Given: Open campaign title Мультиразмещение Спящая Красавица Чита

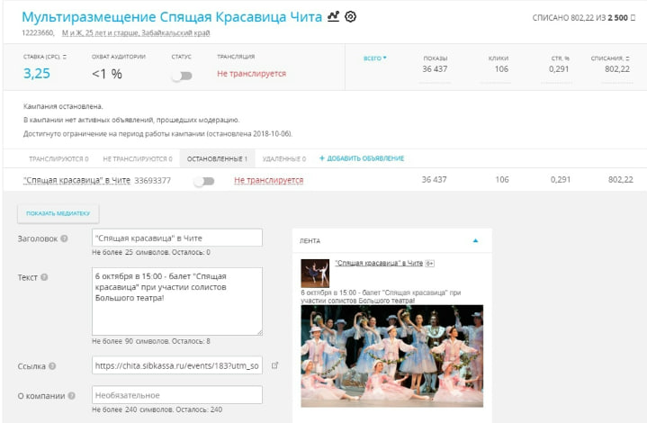Looking at the screenshot, I should click(x=172, y=17).
